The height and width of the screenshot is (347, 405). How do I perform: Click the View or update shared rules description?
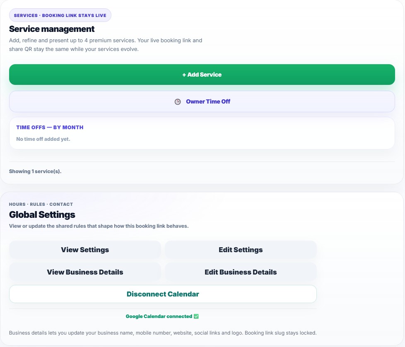coord(99,226)
